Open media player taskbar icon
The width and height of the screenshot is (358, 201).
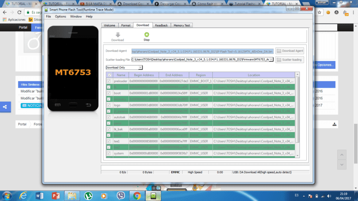pyautogui.click(x=104, y=196)
